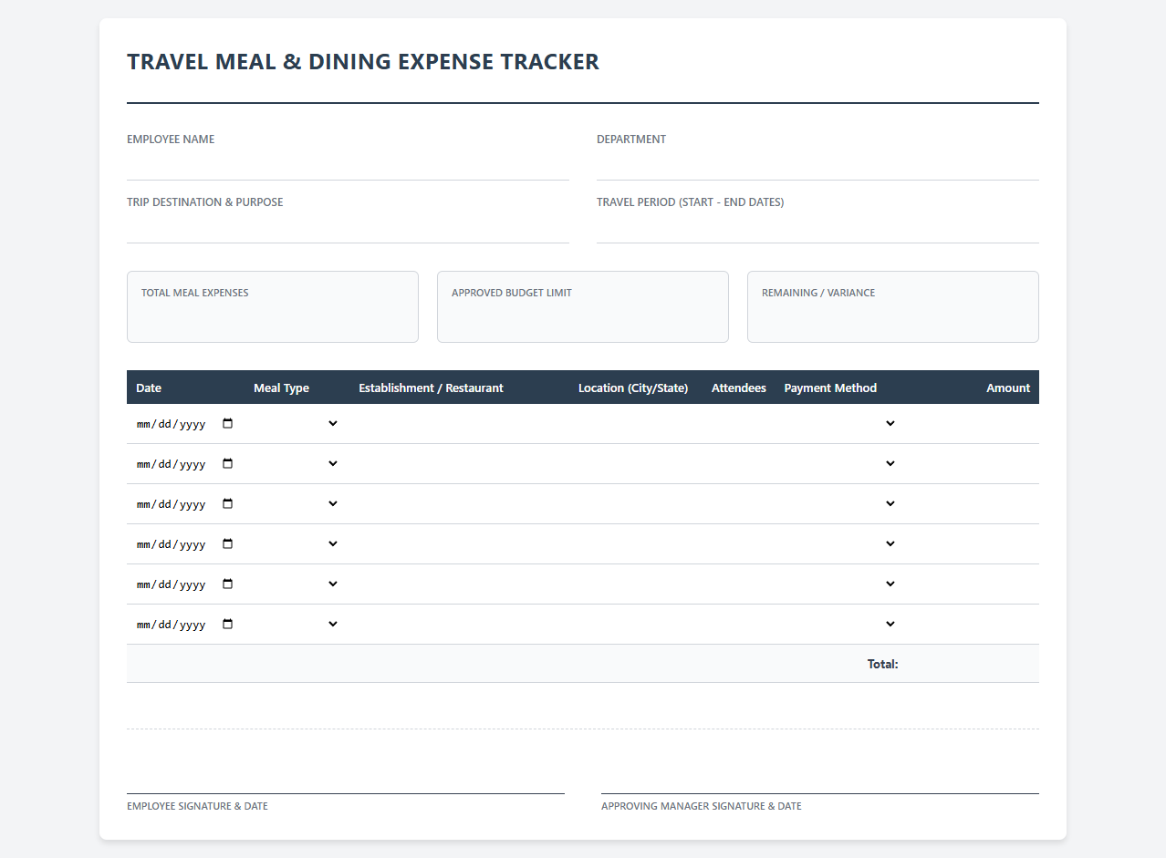Click the Attendees column header

coord(739,388)
